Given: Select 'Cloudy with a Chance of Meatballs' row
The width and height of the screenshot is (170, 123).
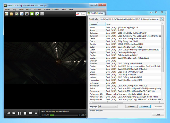Looking at the screenshot, I should 125,94.
